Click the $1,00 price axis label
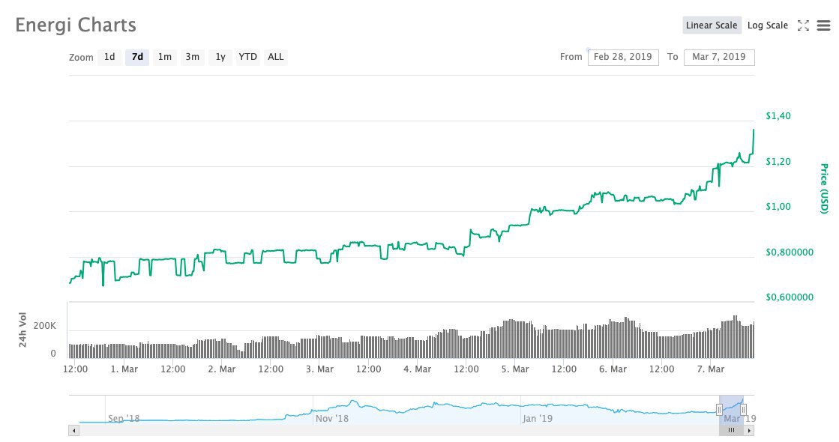 (x=778, y=206)
